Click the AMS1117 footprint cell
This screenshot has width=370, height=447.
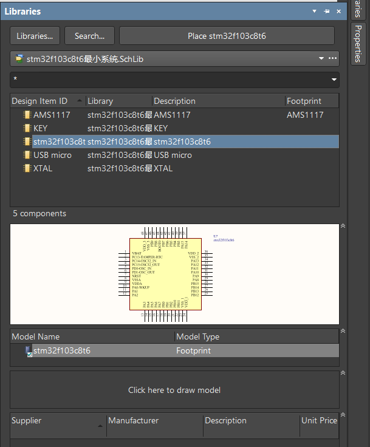click(305, 115)
